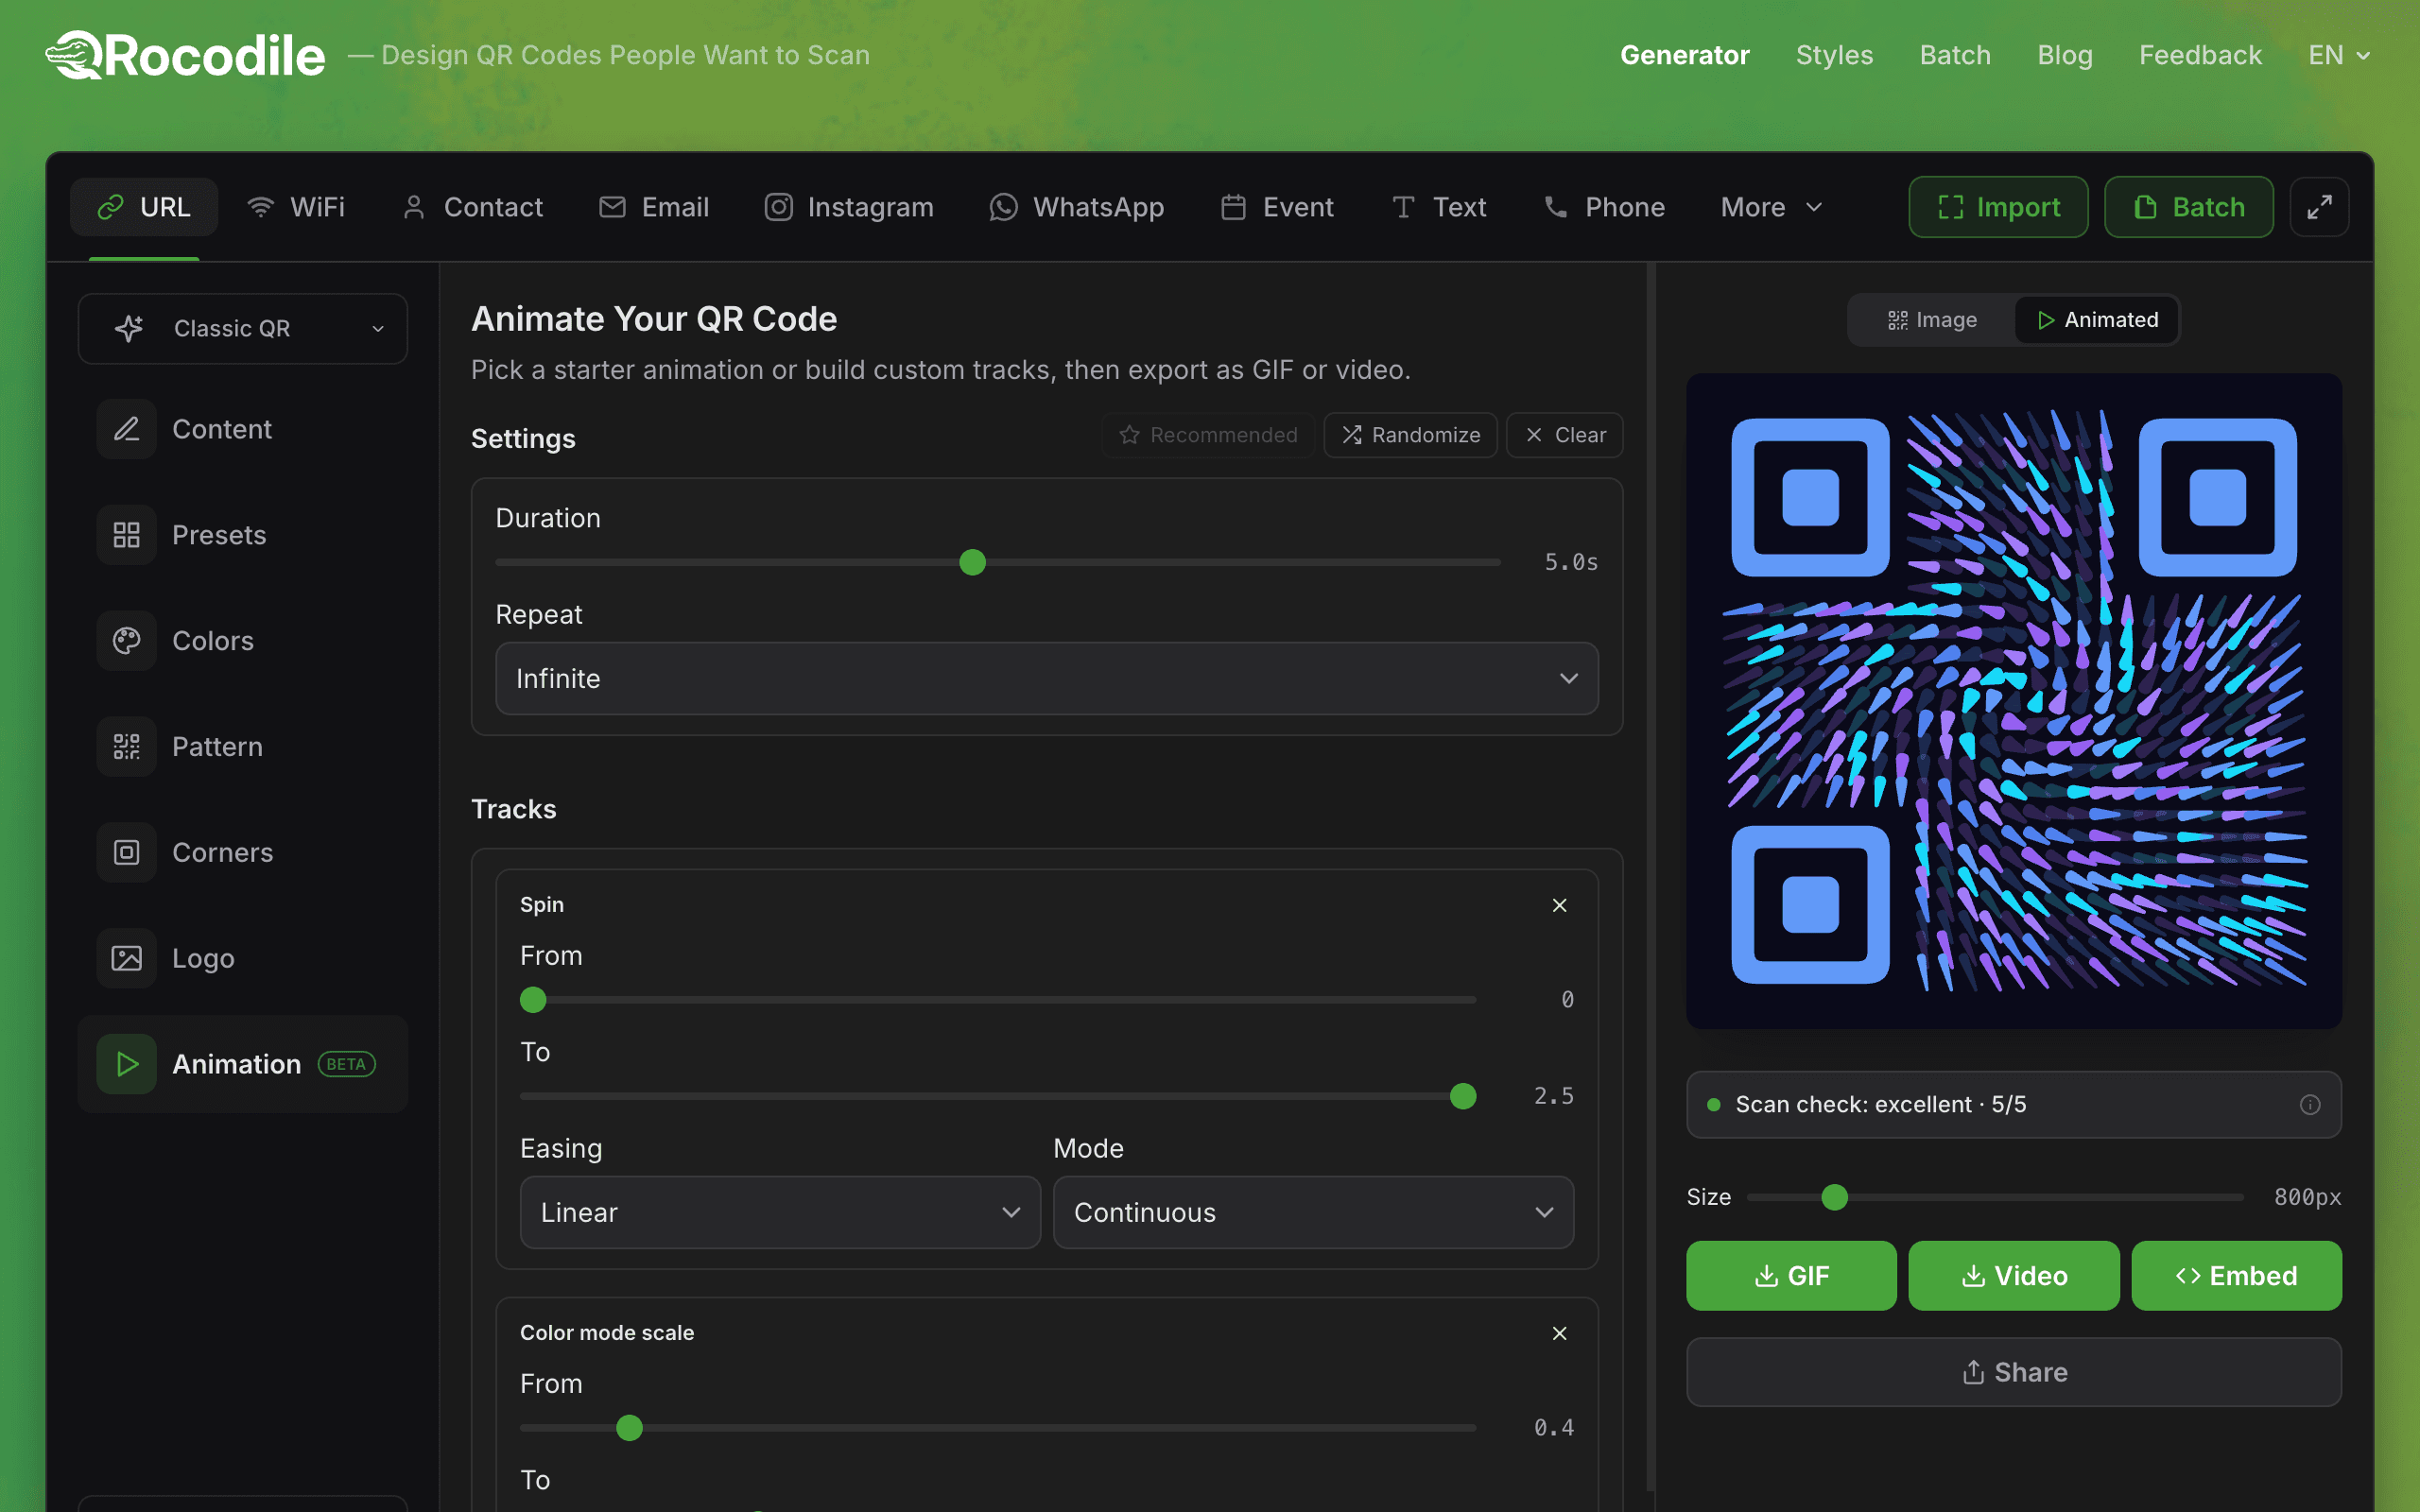This screenshot has width=2420, height=1512.
Task: Switch to the Text tab
Action: point(1439,207)
